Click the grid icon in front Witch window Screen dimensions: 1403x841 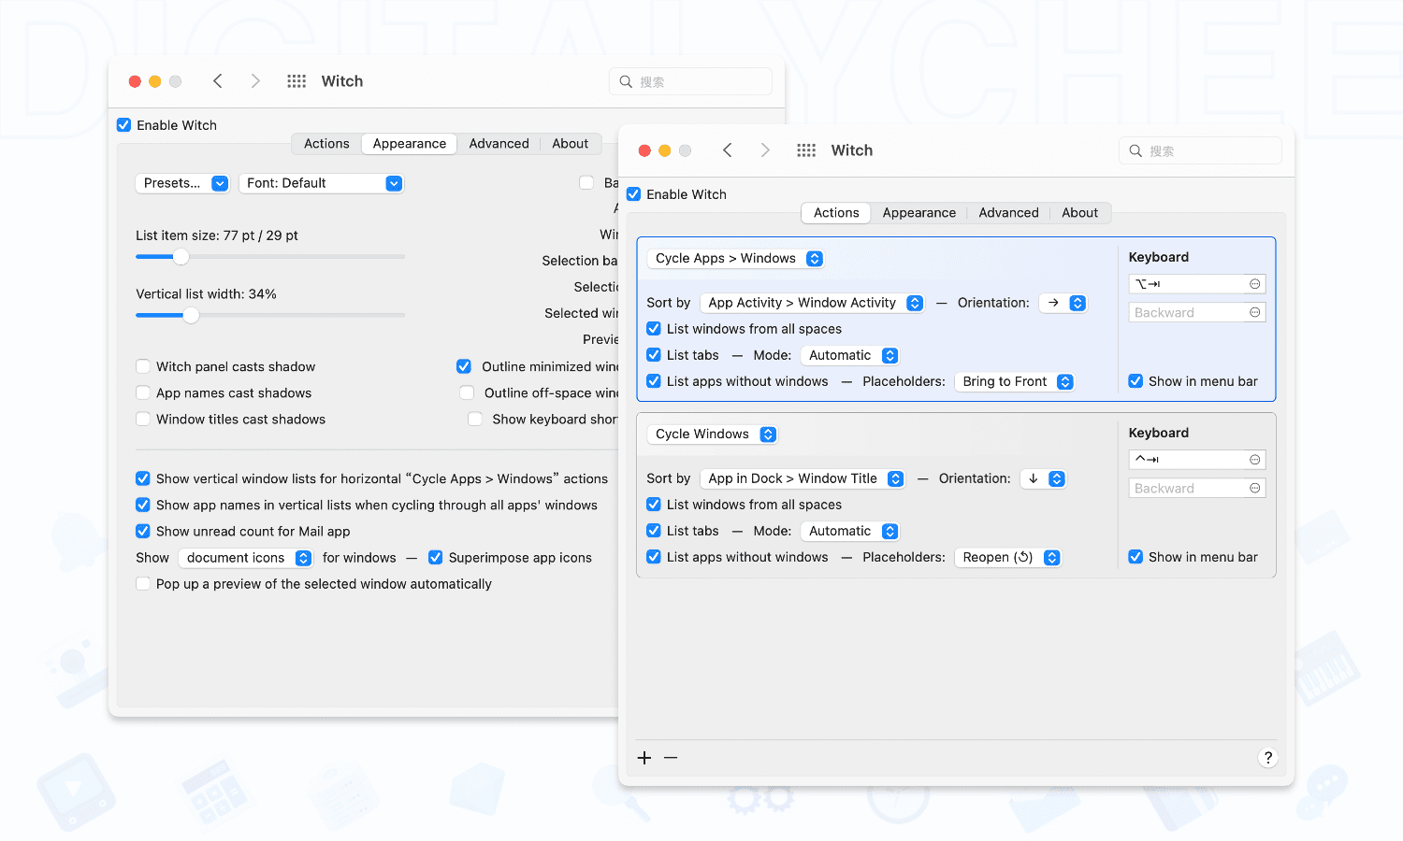(x=806, y=150)
